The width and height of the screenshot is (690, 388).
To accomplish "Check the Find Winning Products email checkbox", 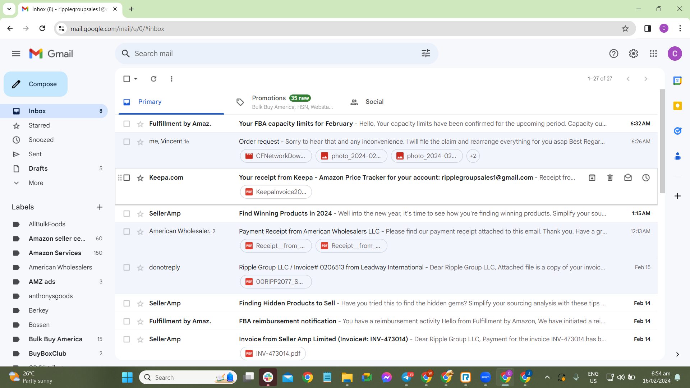I will (x=126, y=213).
